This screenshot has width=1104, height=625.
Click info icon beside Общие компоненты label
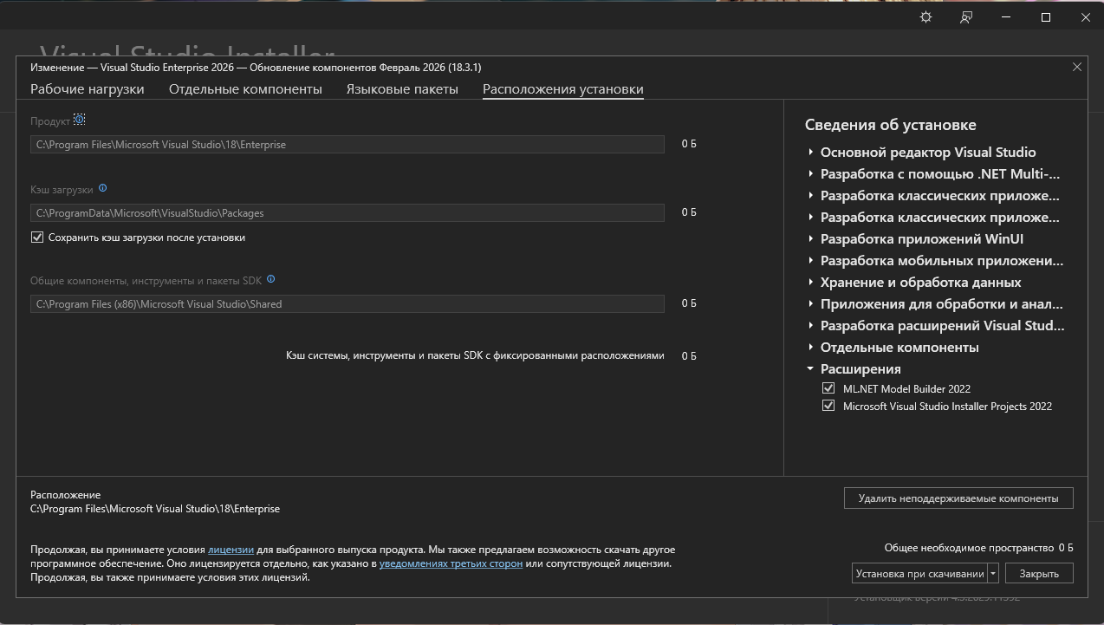click(271, 279)
